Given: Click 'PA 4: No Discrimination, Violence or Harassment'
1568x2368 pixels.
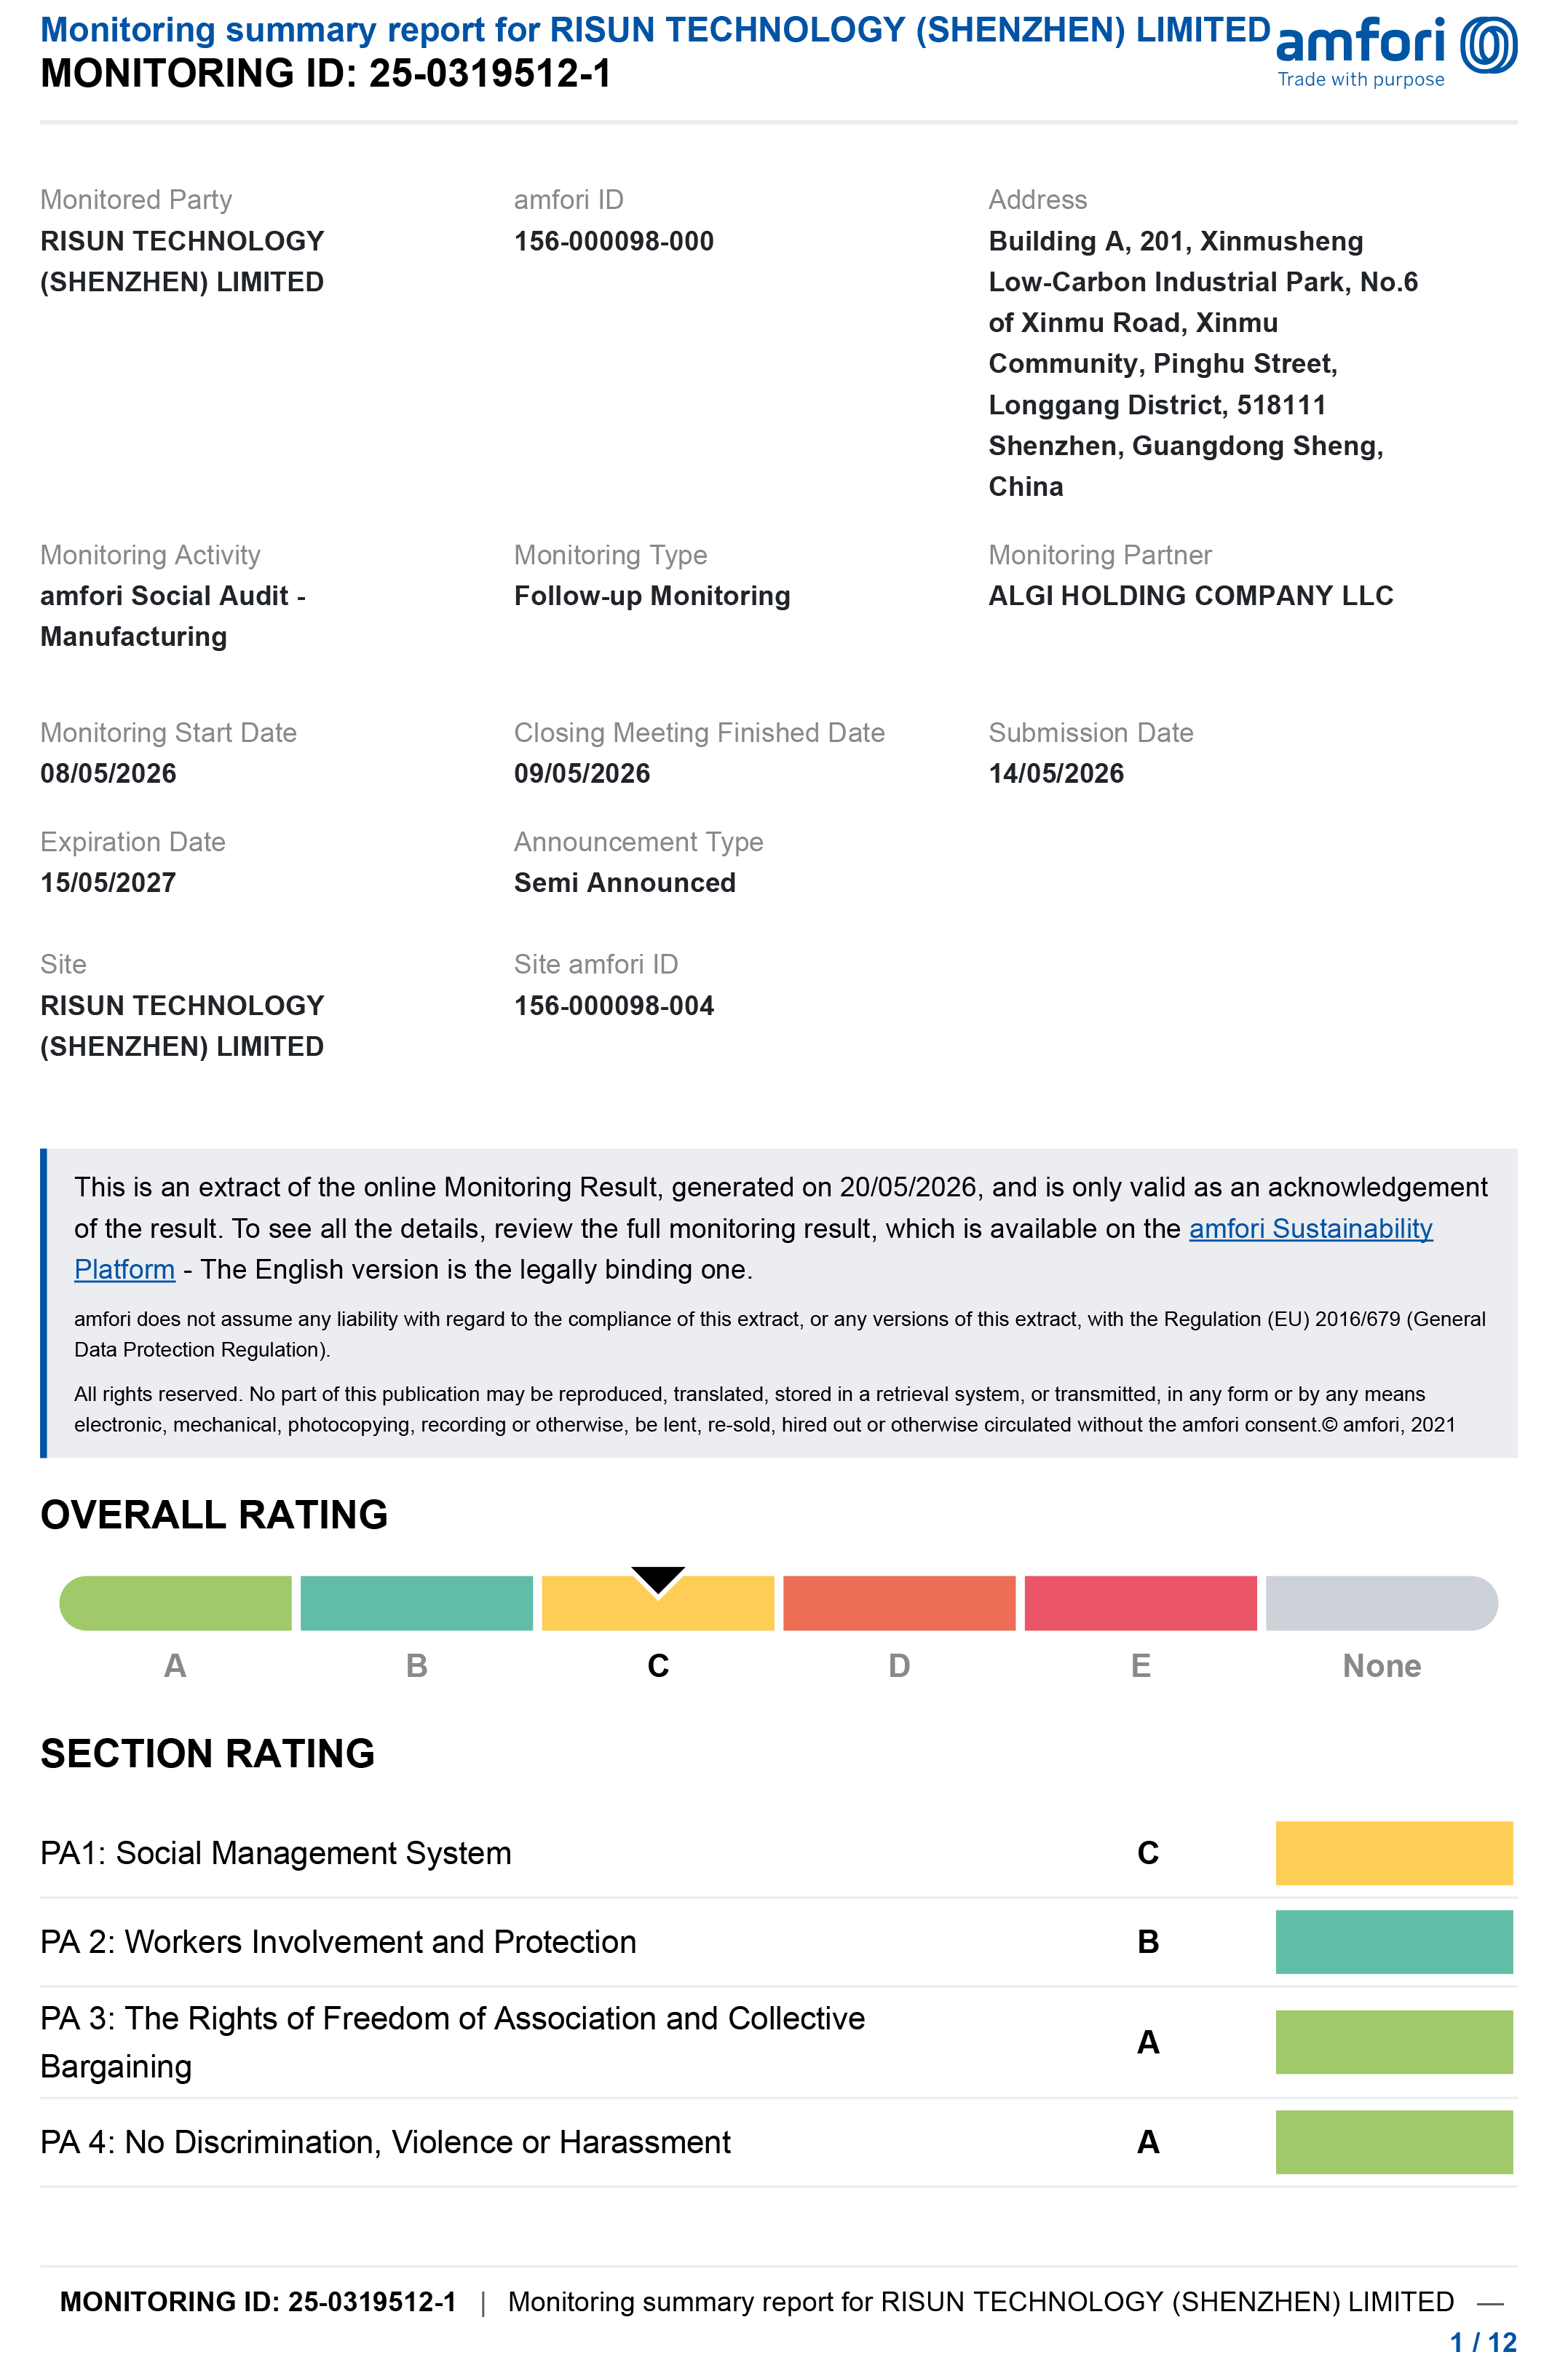Looking at the screenshot, I should tap(385, 2142).
